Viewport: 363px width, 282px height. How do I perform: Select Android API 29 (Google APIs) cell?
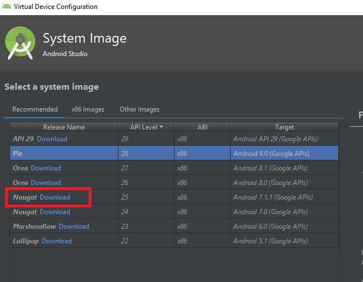284,139
